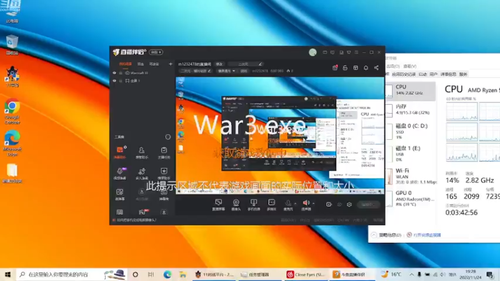Open the bullet-chat helper tool in toolbox
Image resolution: width=500 pixels, height=281 pixels.
120,152
